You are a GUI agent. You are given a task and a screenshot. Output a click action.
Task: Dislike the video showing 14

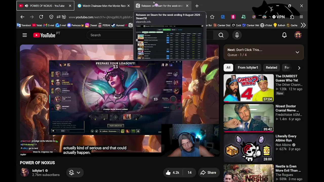click(189, 173)
